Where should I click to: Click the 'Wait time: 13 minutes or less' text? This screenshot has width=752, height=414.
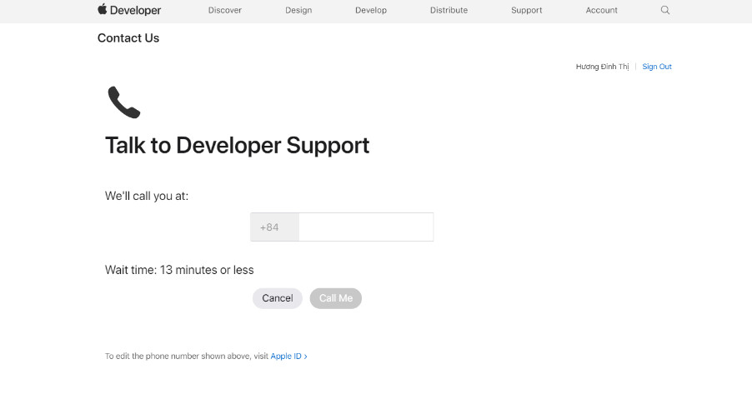(179, 270)
